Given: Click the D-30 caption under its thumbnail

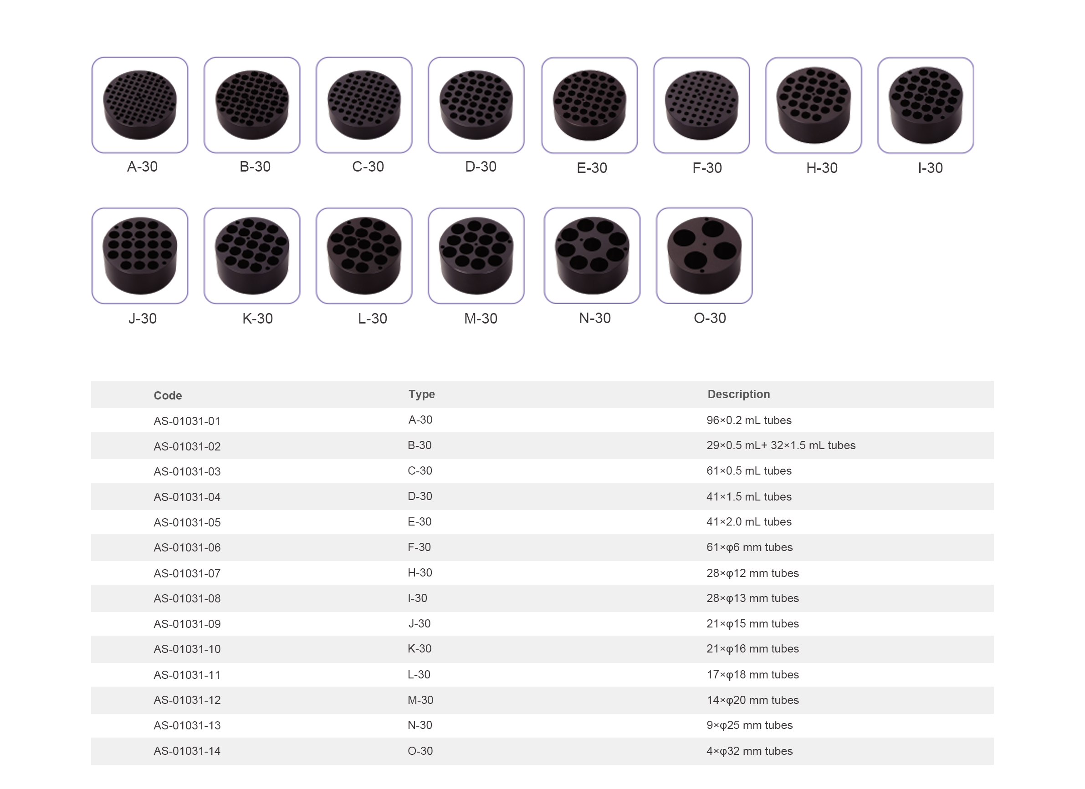Looking at the screenshot, I should [x=481, y=167].
